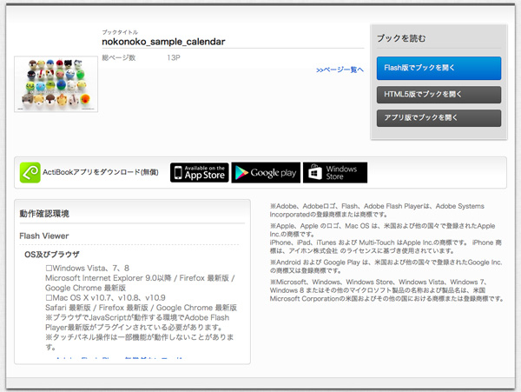Open the App Store download badge
This screenshot has width=521, height=392.
click(199, 172)
